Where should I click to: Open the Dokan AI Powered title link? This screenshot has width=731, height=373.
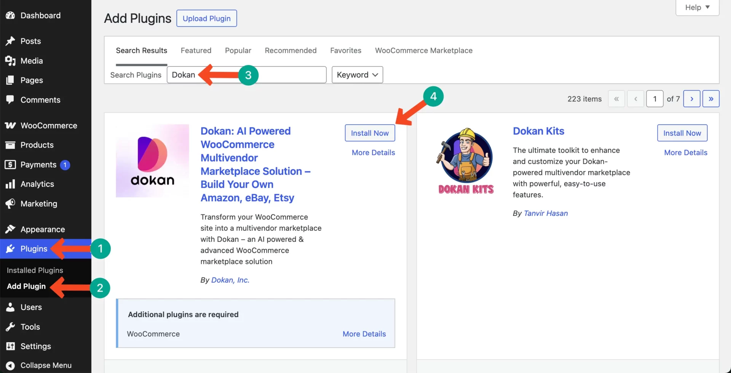[255, 164]
